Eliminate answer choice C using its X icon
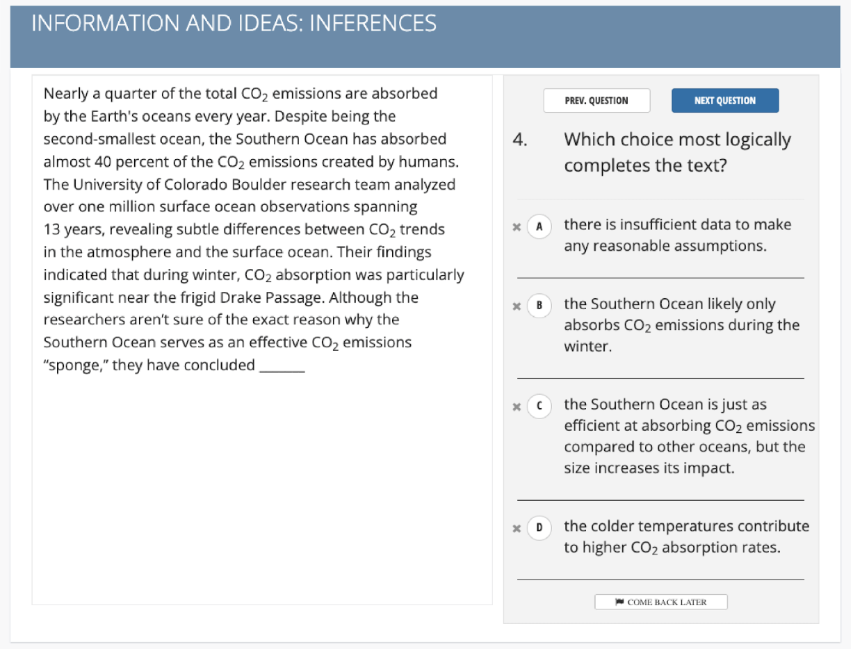The height and width of the screenshot is (649, 851). [x=517, y=407]
